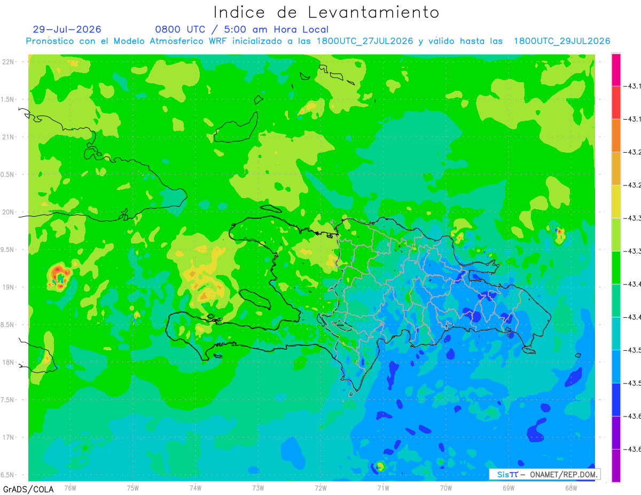Screen dimensions: 641x495
Task: Select the date text '29-Jul-2026'
Action: coord(67,29)
